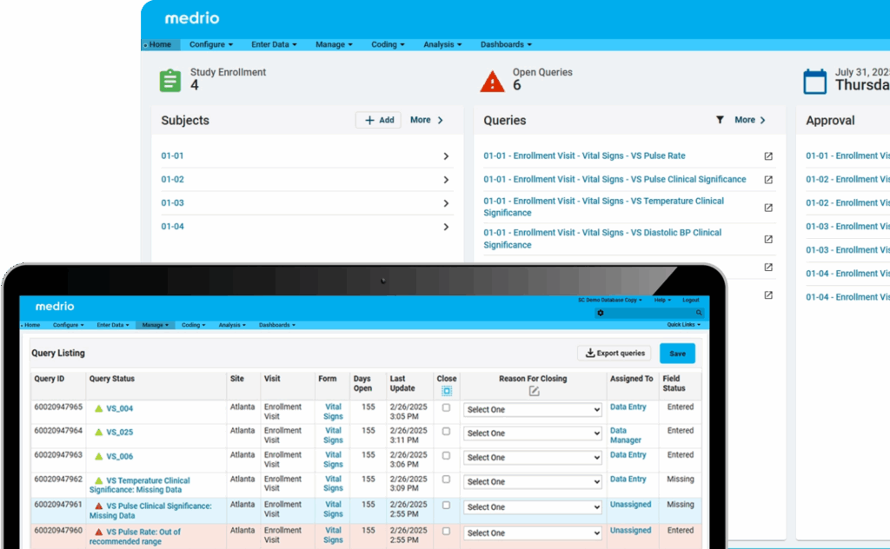Expand subject 01-02 using its chevron arrow
The image size is (890, 549).
(x=446, y=180)
